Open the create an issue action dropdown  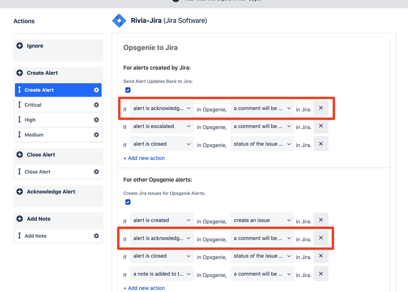[x=262, y=220]
